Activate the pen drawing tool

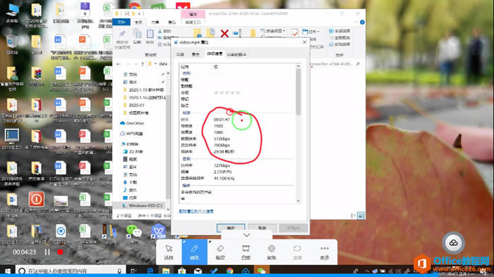194,252
